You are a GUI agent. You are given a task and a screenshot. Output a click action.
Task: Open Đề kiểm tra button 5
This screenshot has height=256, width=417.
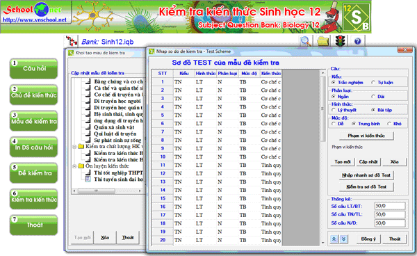34,173
